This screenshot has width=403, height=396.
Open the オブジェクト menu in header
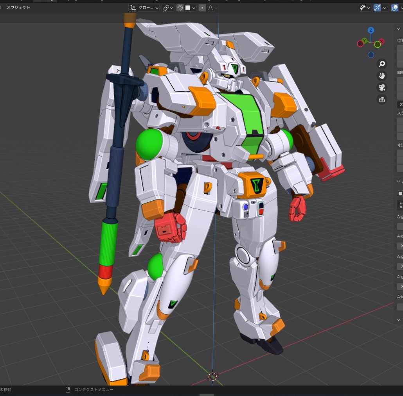pos(18,8)
